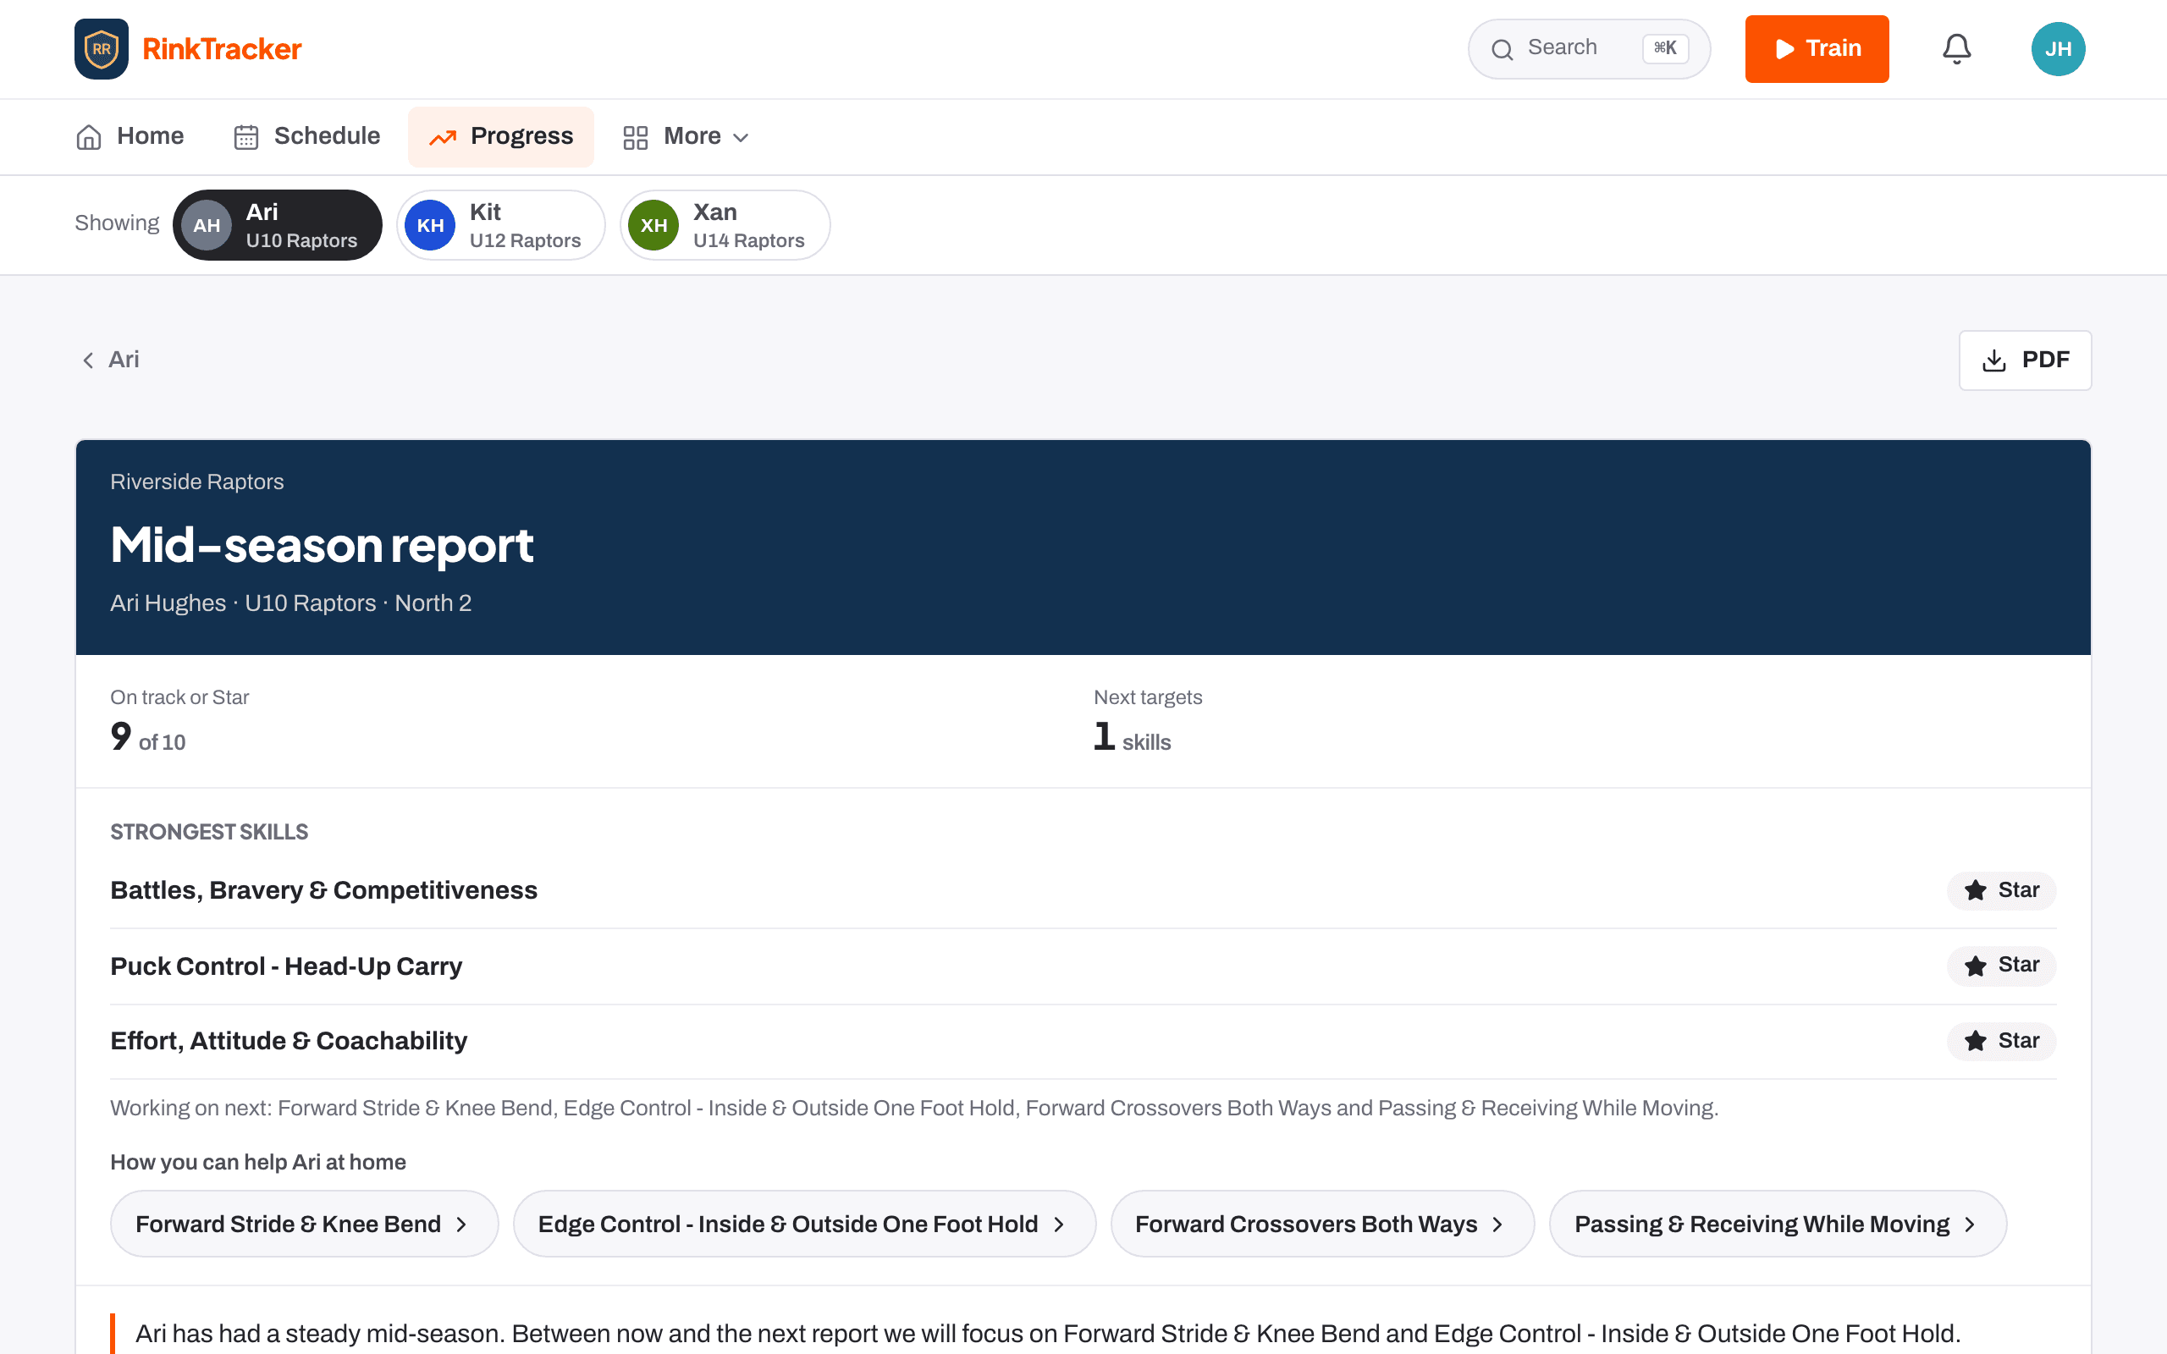This screenshot has height=1354, width=2167.
Task: Click the back arrow beside Ari
Action: [88, 360]
